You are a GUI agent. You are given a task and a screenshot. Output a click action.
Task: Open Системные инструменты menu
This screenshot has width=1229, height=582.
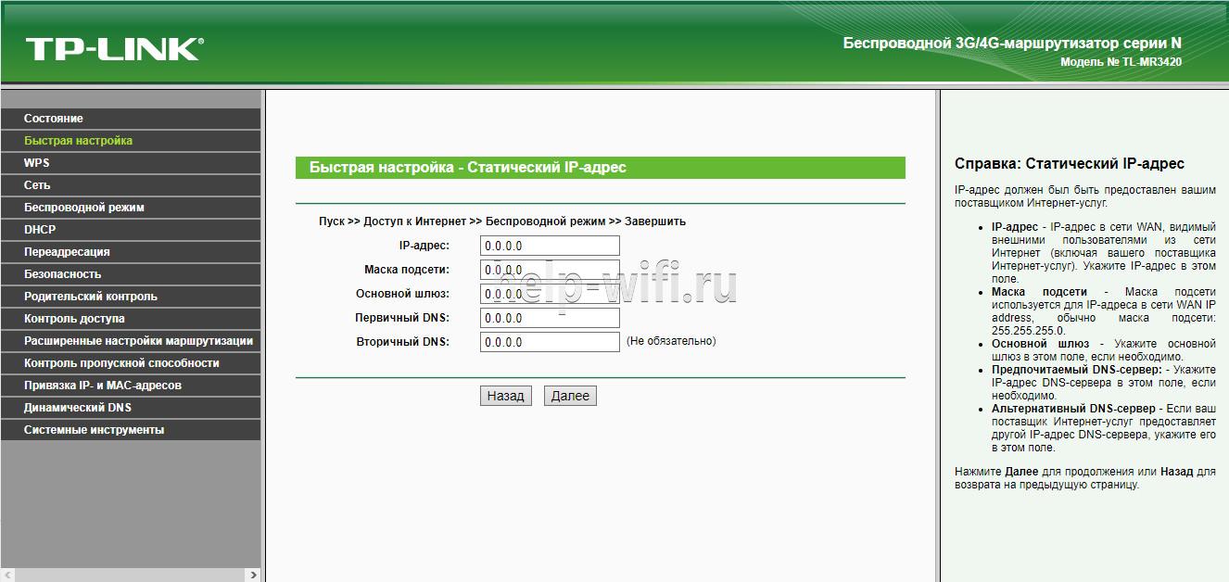click(131, 430)
